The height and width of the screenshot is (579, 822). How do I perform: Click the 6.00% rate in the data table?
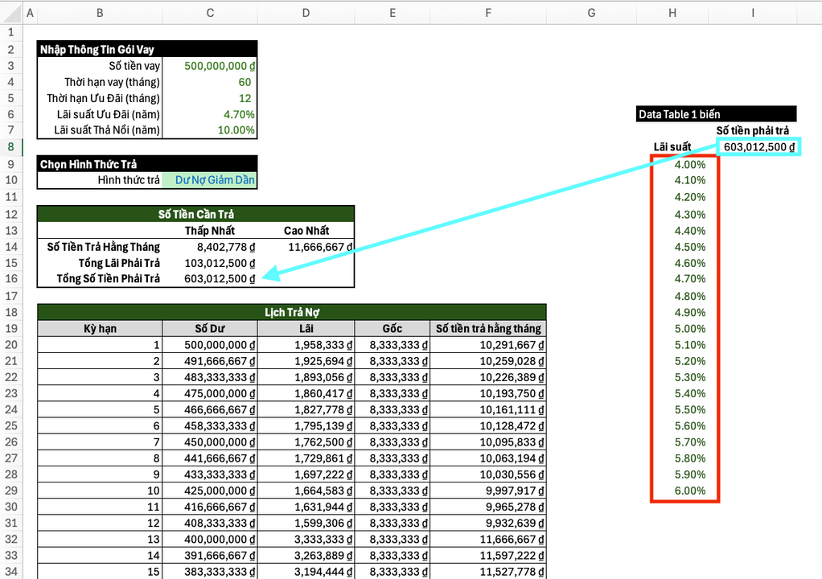pyautogui.click(x=689, y=491)
